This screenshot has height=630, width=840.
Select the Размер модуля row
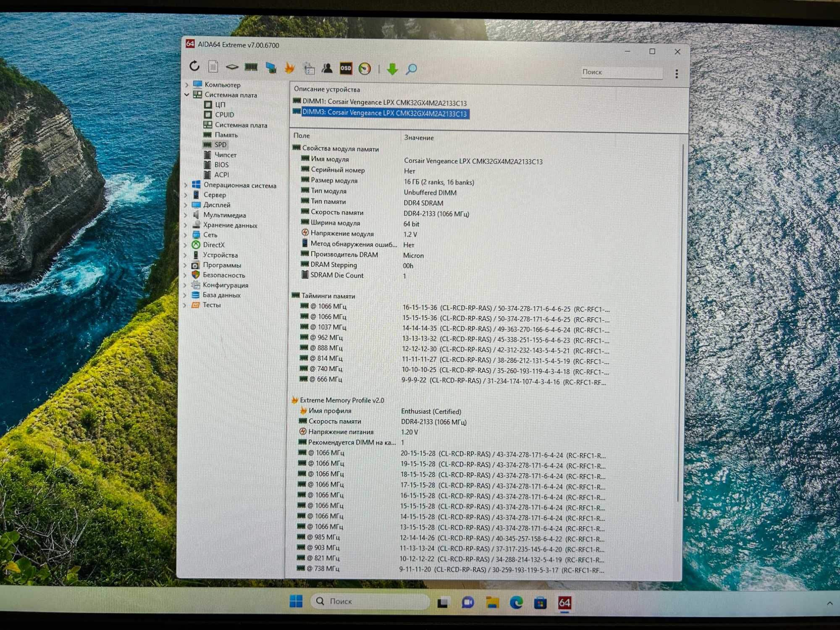(387, 181)
